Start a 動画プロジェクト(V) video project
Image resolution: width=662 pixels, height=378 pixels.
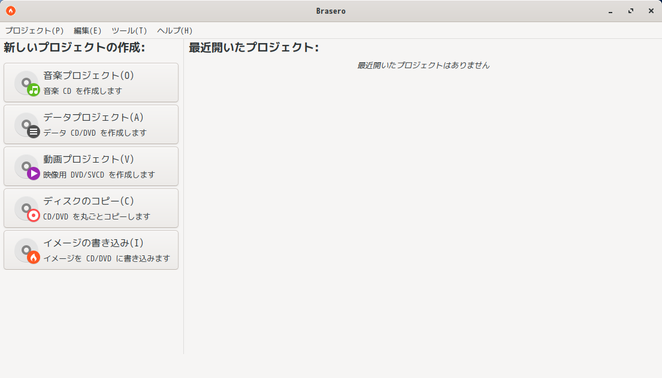(91, 166)
